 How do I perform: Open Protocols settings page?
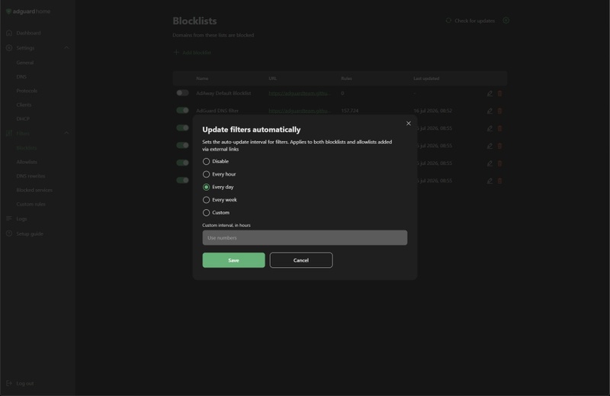pos(27,91)
